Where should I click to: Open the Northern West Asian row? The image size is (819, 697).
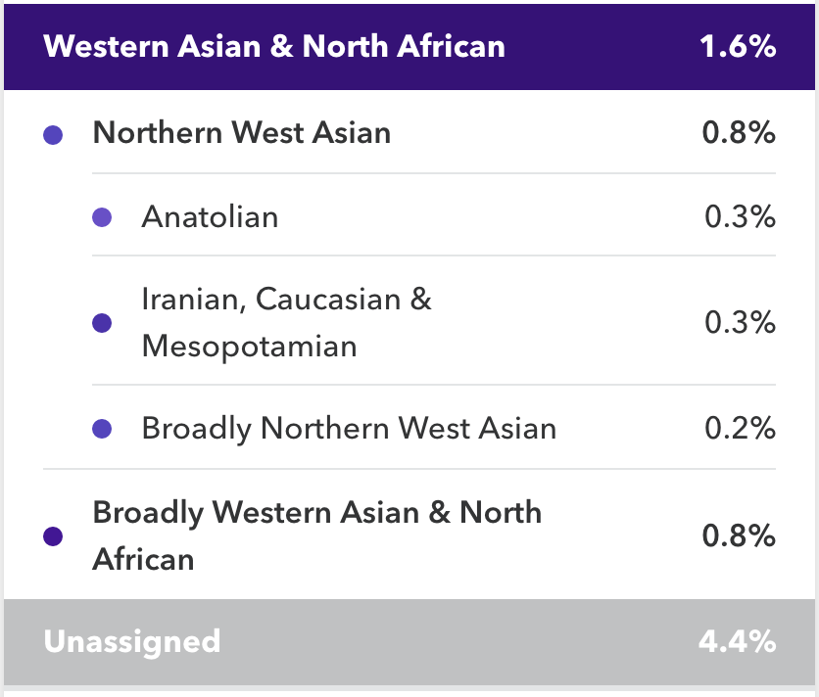[x=242, y=133]
